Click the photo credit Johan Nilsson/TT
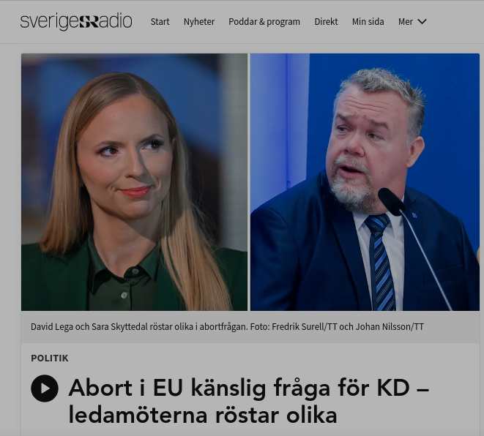Viewport: 484px width, 436px height. coord(390,326)
